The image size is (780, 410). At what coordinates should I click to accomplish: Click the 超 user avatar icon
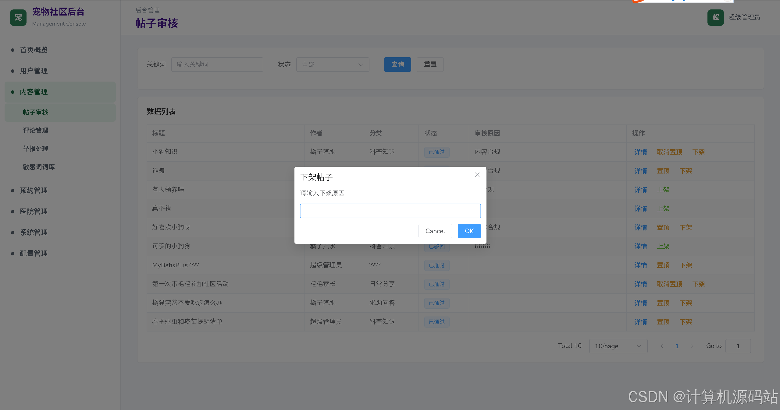[x=715, y=17]
